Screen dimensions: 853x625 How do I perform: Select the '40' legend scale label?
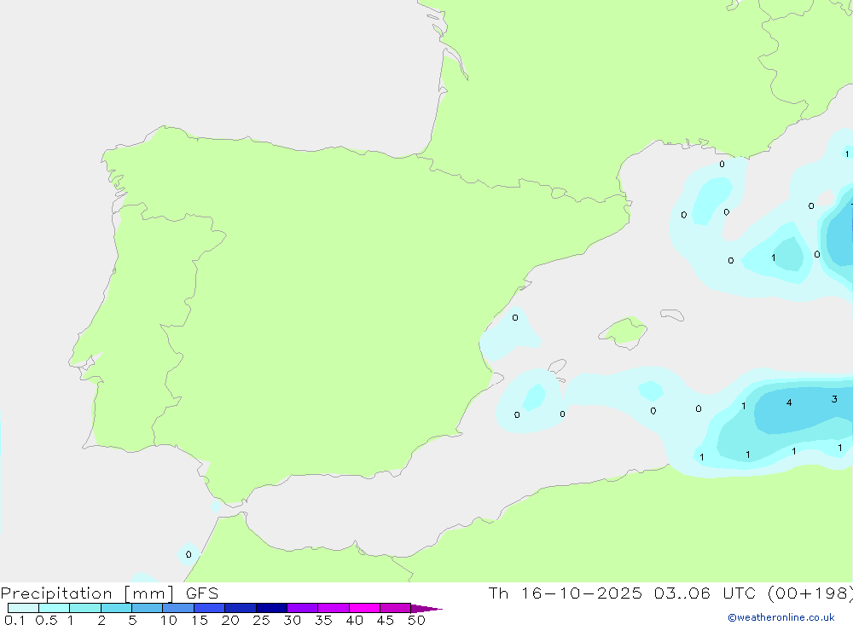(x=354, y=620)
